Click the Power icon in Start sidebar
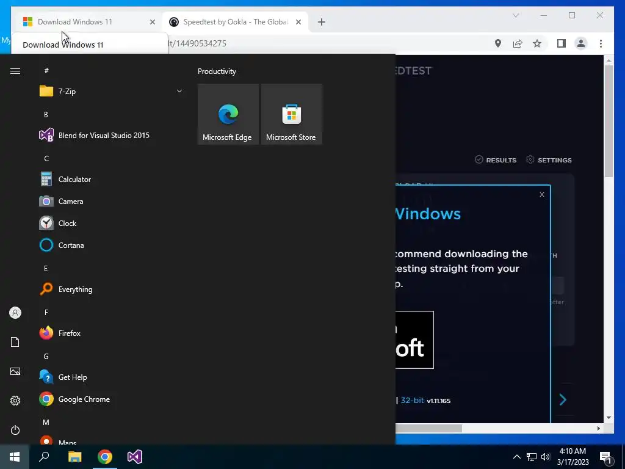Screen dimensions: 625x469 15,430
